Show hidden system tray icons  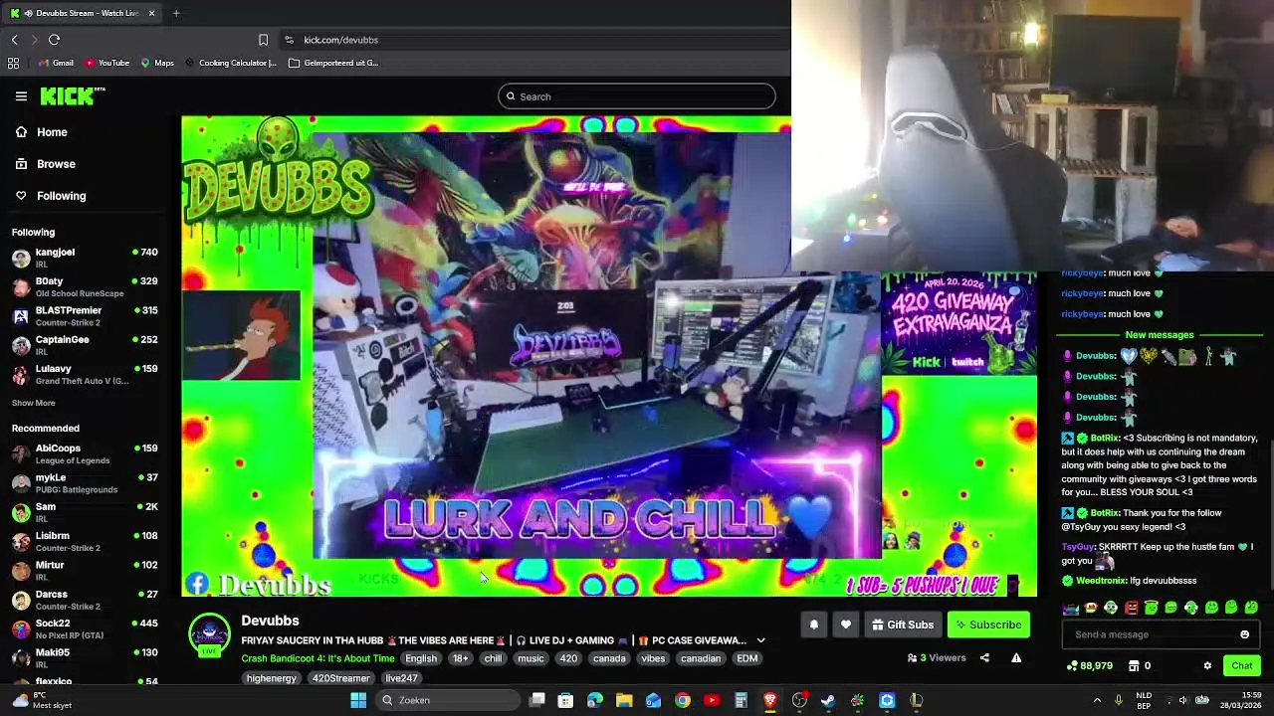1097,700
